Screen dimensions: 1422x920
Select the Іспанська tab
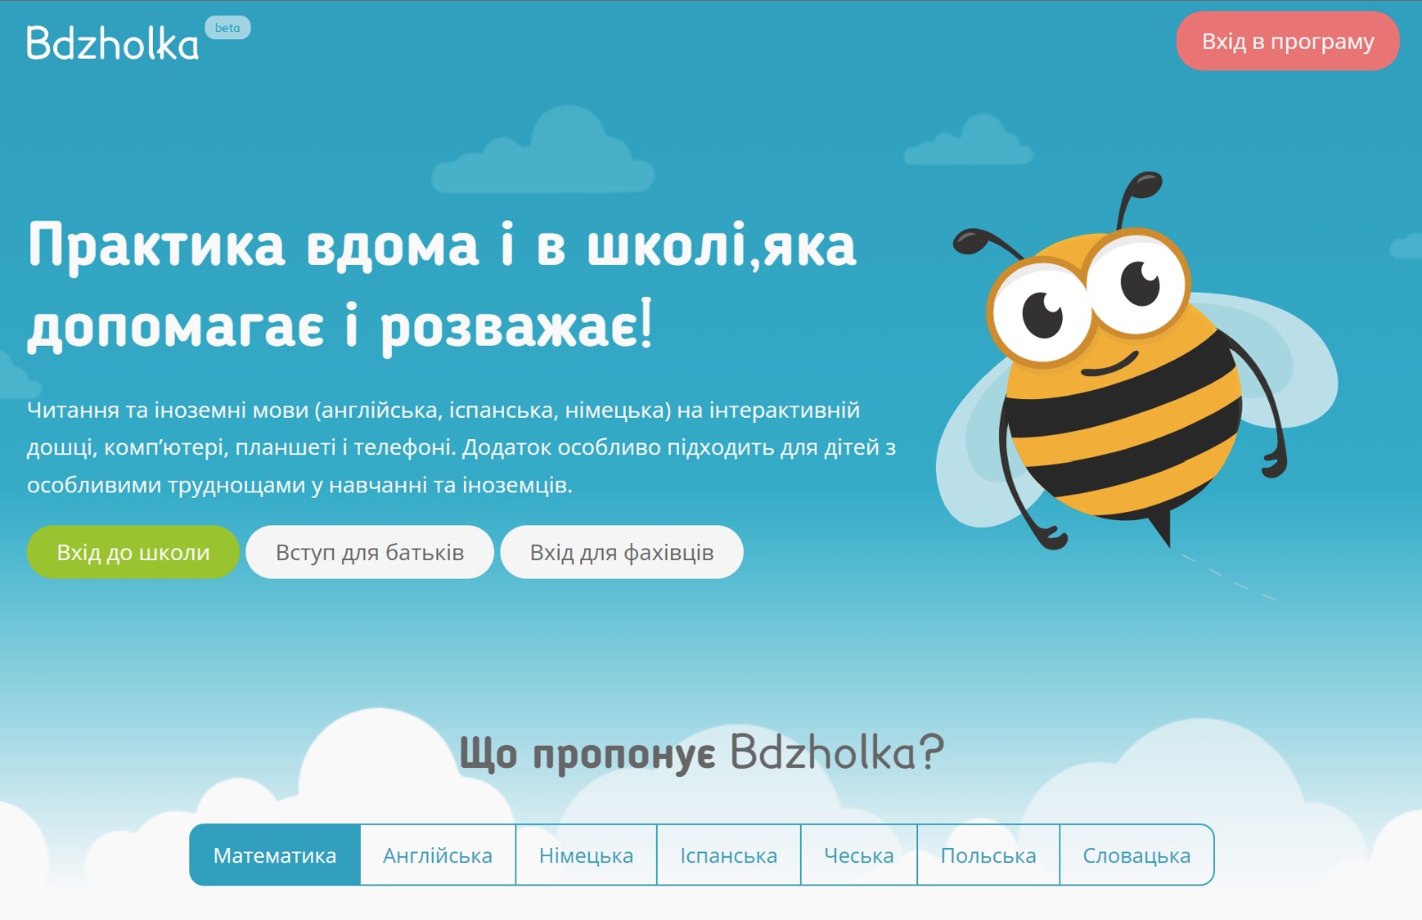click(729, 855)
